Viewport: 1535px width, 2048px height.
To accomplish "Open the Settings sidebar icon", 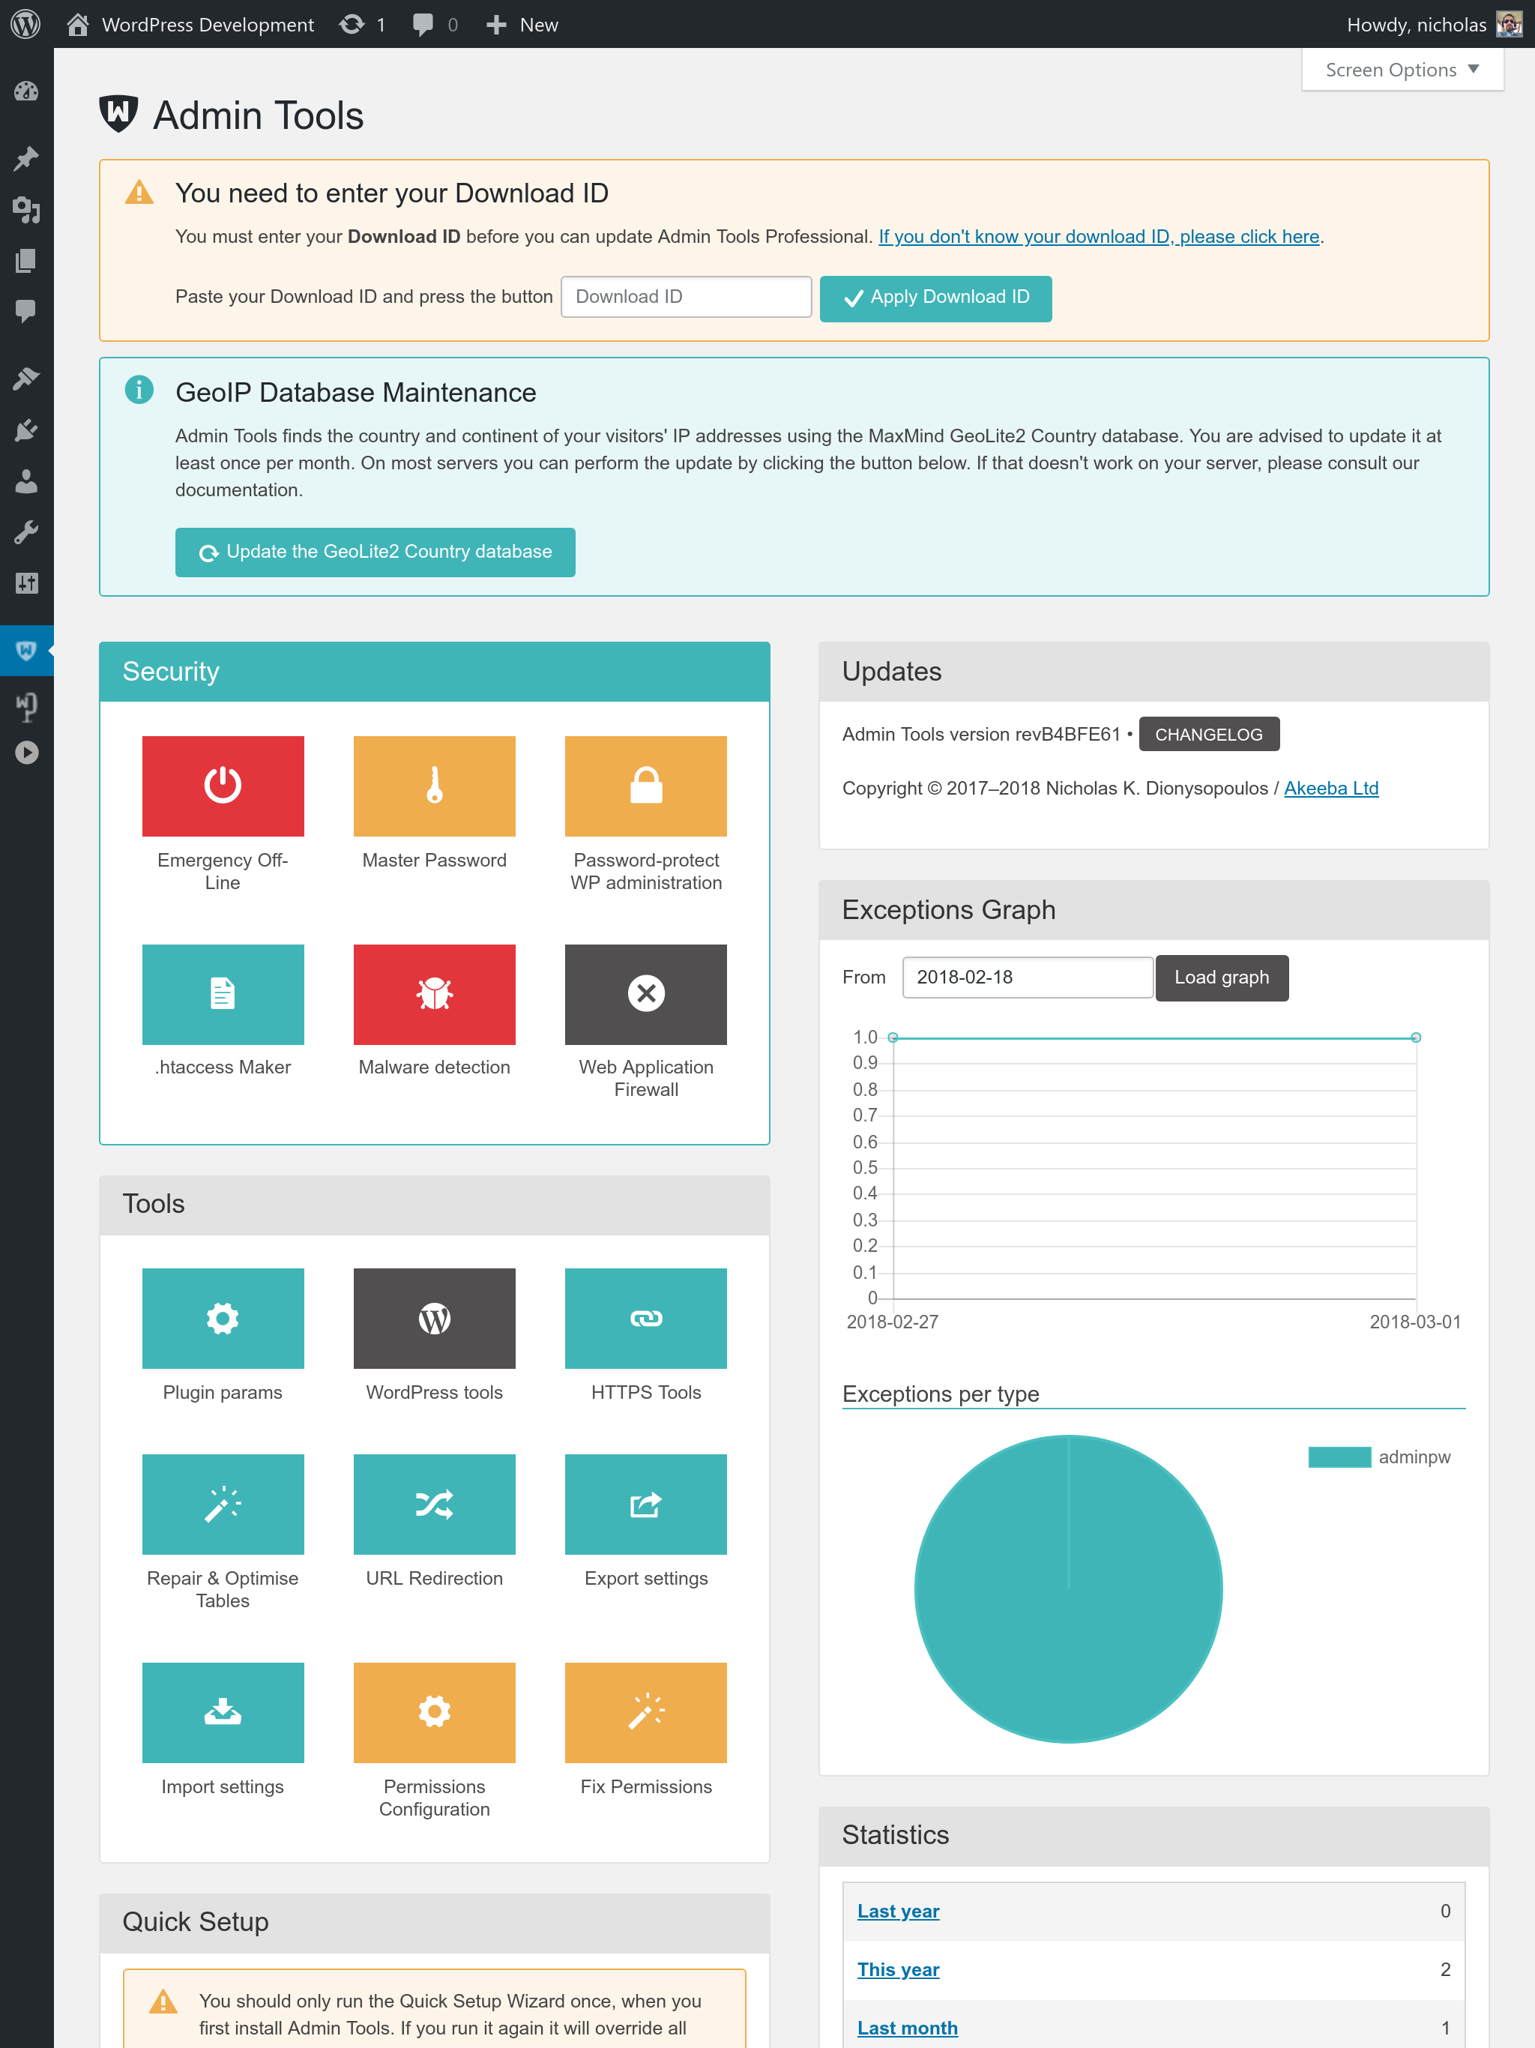I will pos(26,582).
